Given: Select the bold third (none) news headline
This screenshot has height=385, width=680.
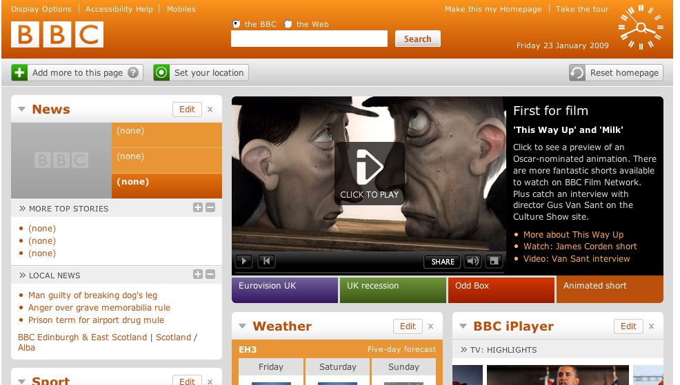Looking at the screenshot, I should pos(167,186).
